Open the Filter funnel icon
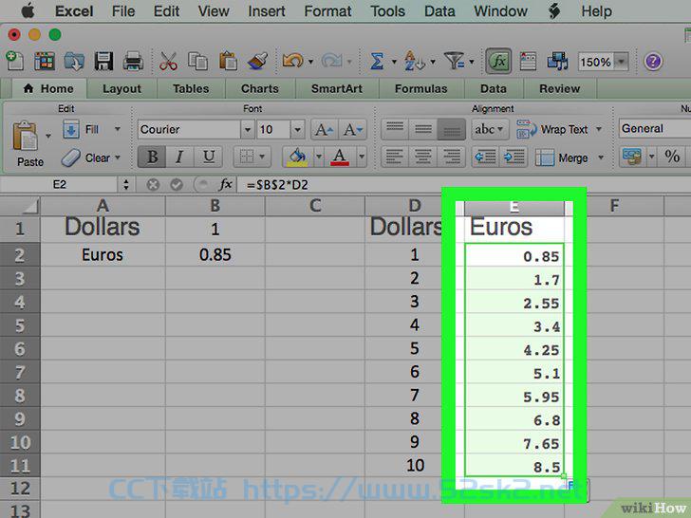Screen dimensions: 691x518 click(x=455, y=61)
